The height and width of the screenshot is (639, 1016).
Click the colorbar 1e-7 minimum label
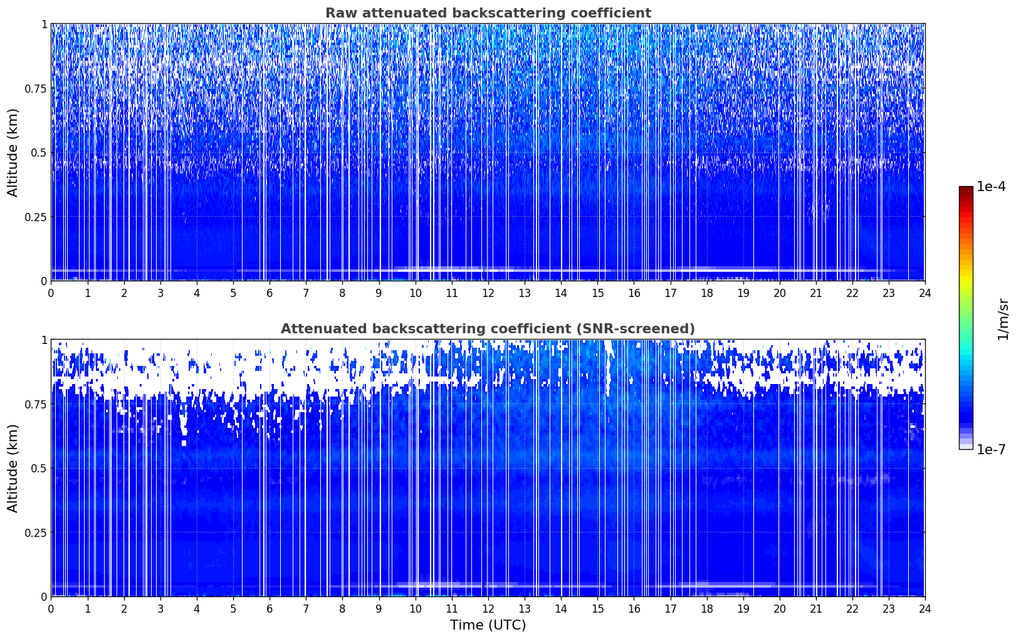991,450
